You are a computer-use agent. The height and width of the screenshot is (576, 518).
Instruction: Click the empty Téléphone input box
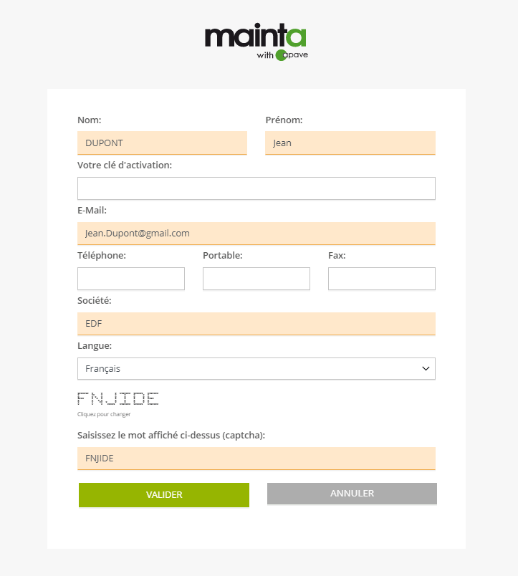[x=131, y=279]
